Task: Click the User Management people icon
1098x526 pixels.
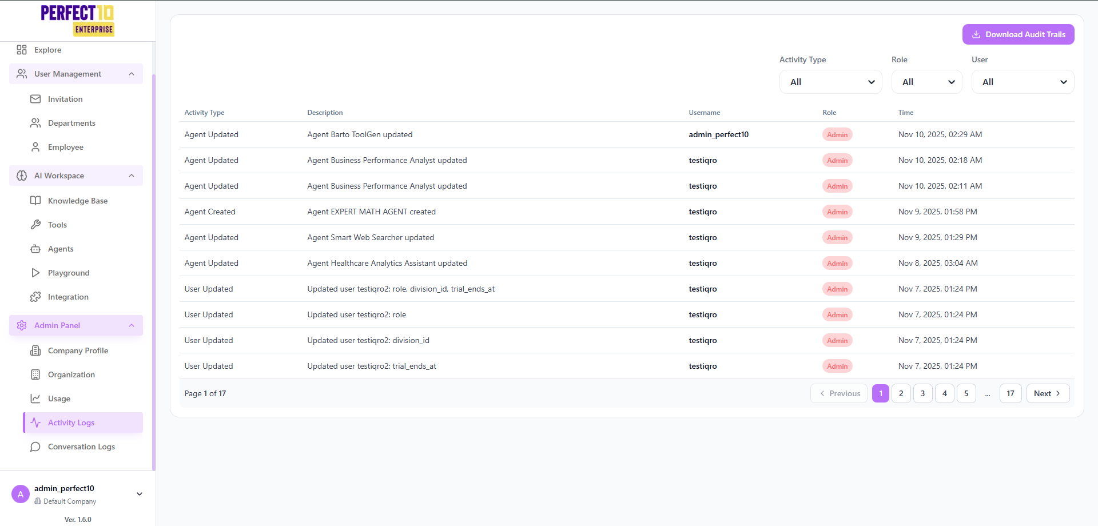Action: 22,74
